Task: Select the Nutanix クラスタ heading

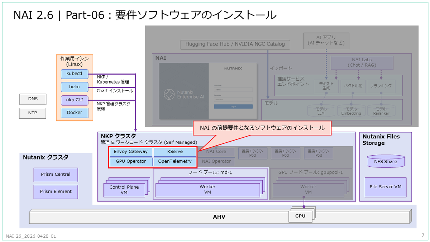Action: (46, 157)
